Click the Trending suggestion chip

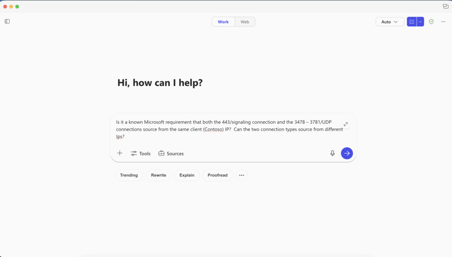click(x=129, y=175)
